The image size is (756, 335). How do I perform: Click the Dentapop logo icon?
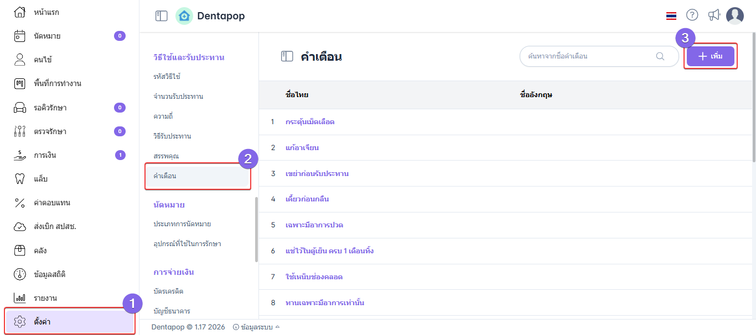(184, 16)
